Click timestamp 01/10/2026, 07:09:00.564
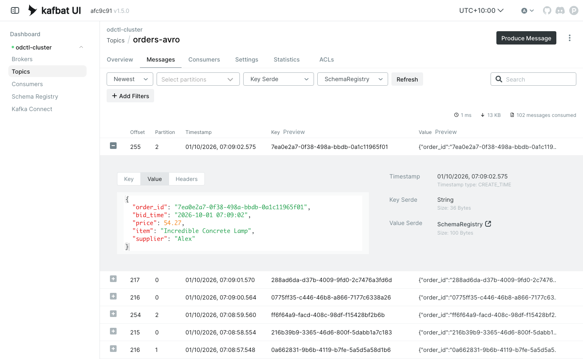Screen dimensions: 583x359 (221, 297)
